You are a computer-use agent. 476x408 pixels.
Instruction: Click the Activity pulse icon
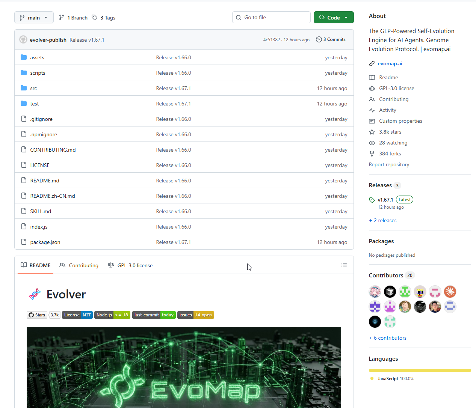(x=372, y=110)
